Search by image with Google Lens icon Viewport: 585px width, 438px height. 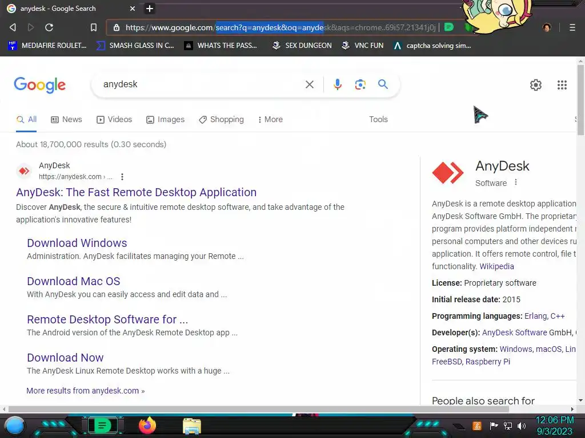[360, 84]
